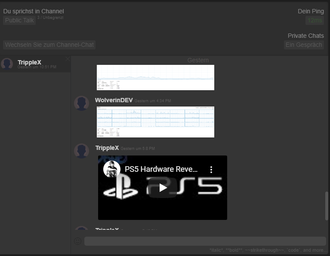Click the 12ms ping indicator

tap(315, 20)
